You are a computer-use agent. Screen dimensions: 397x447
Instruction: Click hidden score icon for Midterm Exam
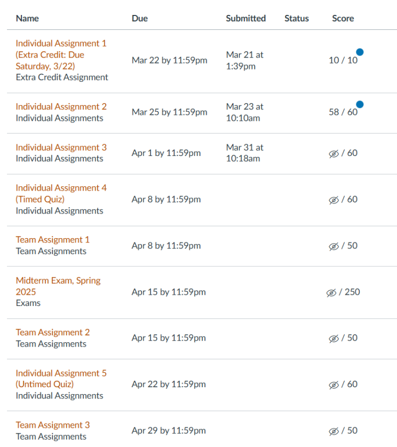[x=331, y=293]
